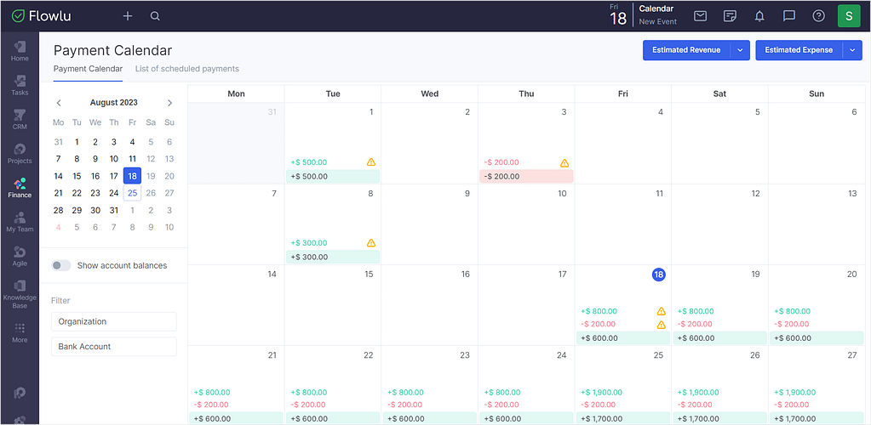Click warning icon on August 8 cell
The width and height of the screenshot is (871, 425).
click(x=371, y=242)
